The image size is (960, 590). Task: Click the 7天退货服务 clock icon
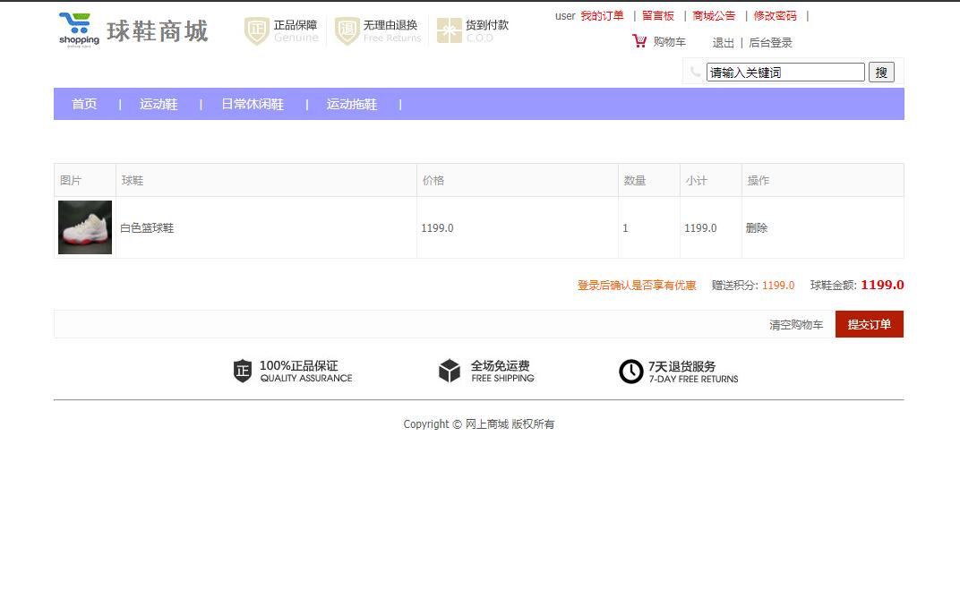point(632,370)
